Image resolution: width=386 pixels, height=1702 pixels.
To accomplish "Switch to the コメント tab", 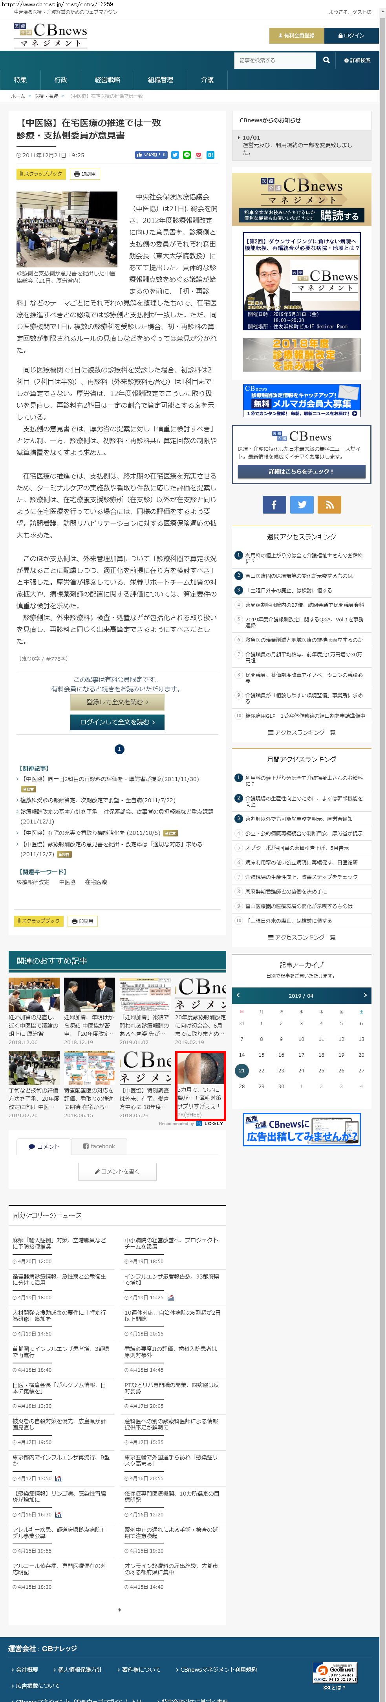I will (x=44, y=1146).
